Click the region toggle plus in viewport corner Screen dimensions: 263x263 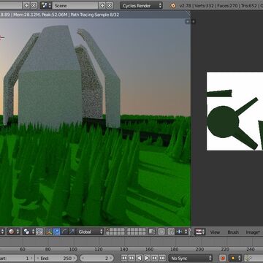(187, 22)
